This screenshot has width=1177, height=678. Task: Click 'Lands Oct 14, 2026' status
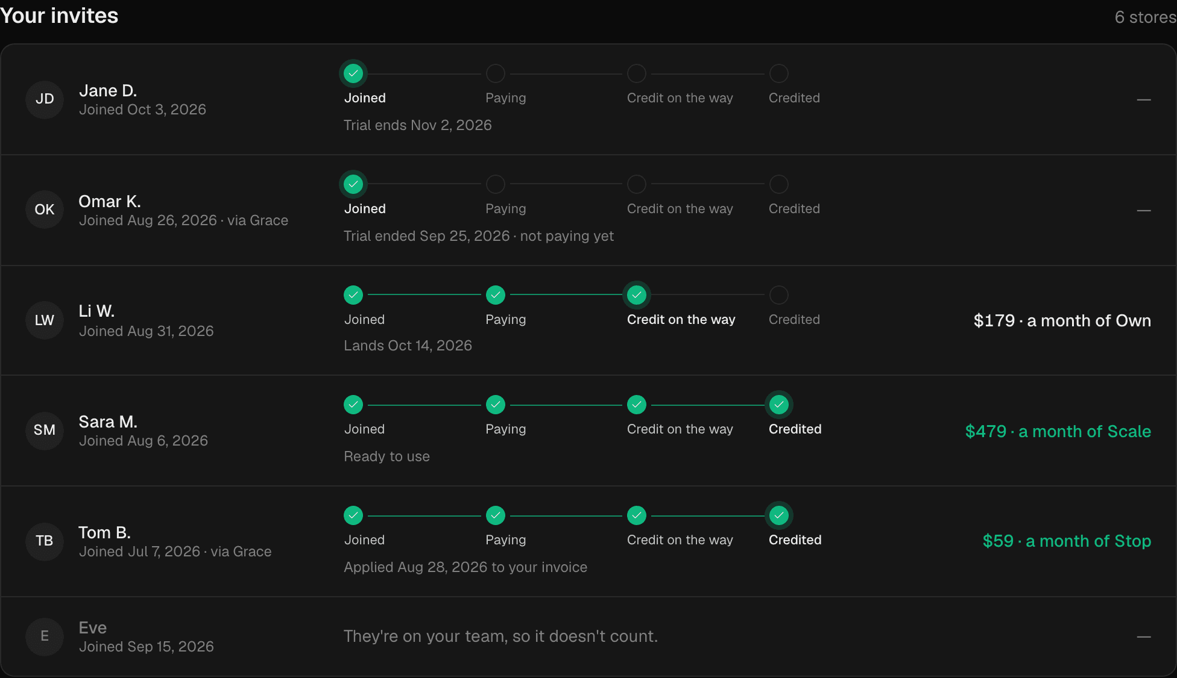(x=408, y=346)
